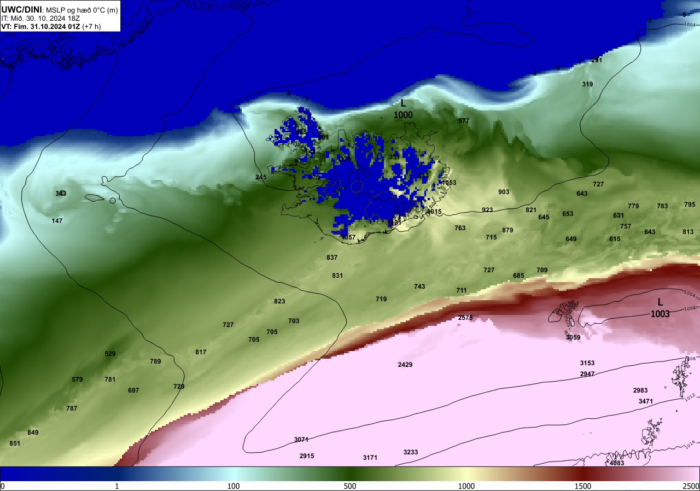Click the height value 851
The height and width of the screenshot is (491, 700).
coord(15,443)
